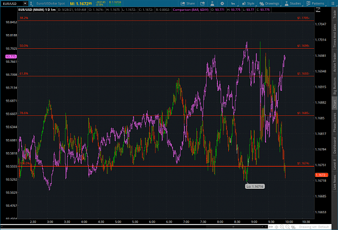
Task: Click the percent icon in bottom toolbar
Action: pyautogui.click(x=293, y=227)
